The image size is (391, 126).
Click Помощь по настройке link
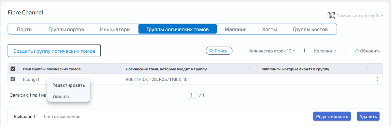[359, 16]
